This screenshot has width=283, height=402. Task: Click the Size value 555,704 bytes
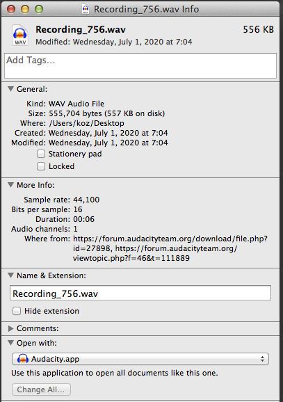pos(106,113)
